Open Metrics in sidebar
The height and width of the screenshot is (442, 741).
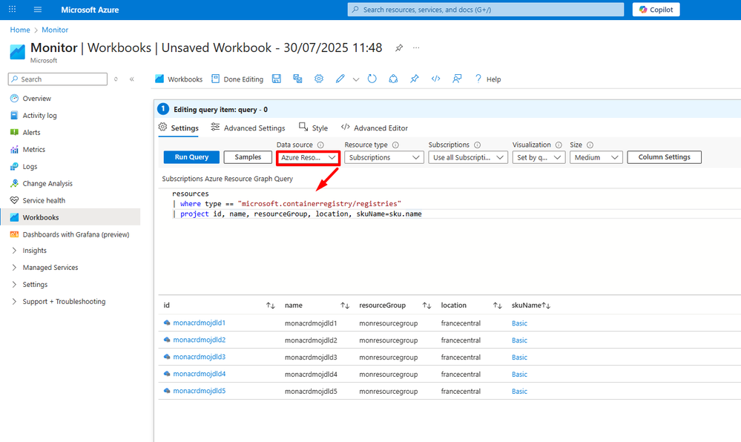(x=34, y=149)
